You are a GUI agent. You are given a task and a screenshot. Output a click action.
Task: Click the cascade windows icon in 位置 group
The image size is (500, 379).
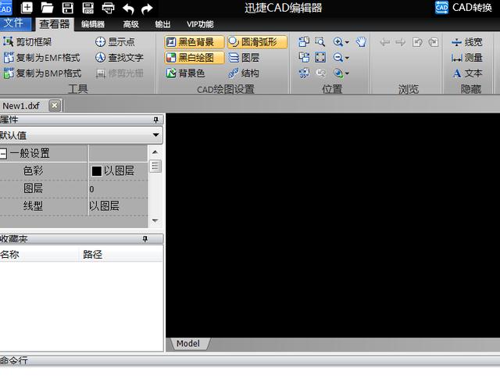point(304,41)
